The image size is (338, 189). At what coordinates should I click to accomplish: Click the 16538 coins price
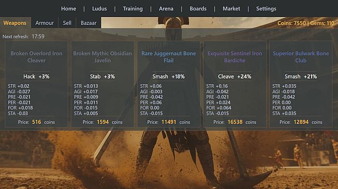[x=235, y=122]
